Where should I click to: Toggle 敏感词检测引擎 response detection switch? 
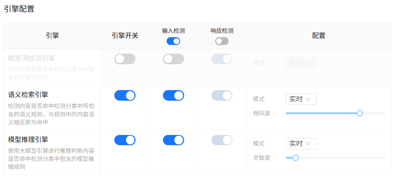tap(222, 59)
